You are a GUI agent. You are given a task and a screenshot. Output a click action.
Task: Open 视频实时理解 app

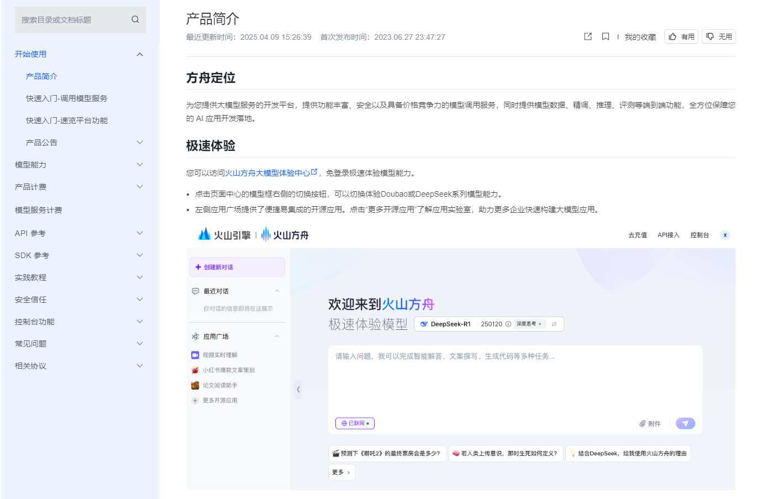pyautogui.click(x=214, y=355)
